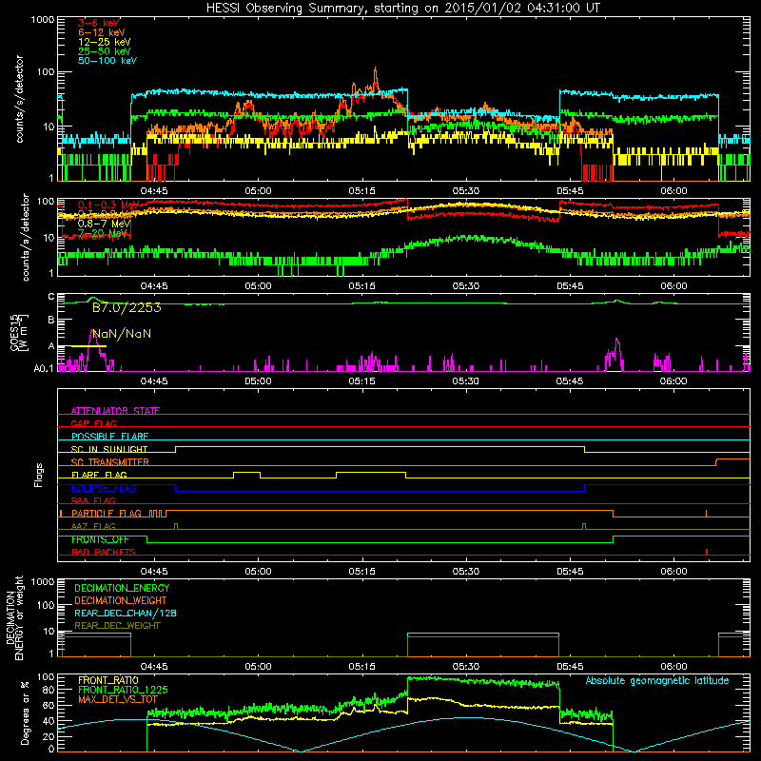Screen dimensions: 761x761
Task: Click the DECIMATION_ENERGY legend entry
Action: pyautogui.click(x=122, y=588)
